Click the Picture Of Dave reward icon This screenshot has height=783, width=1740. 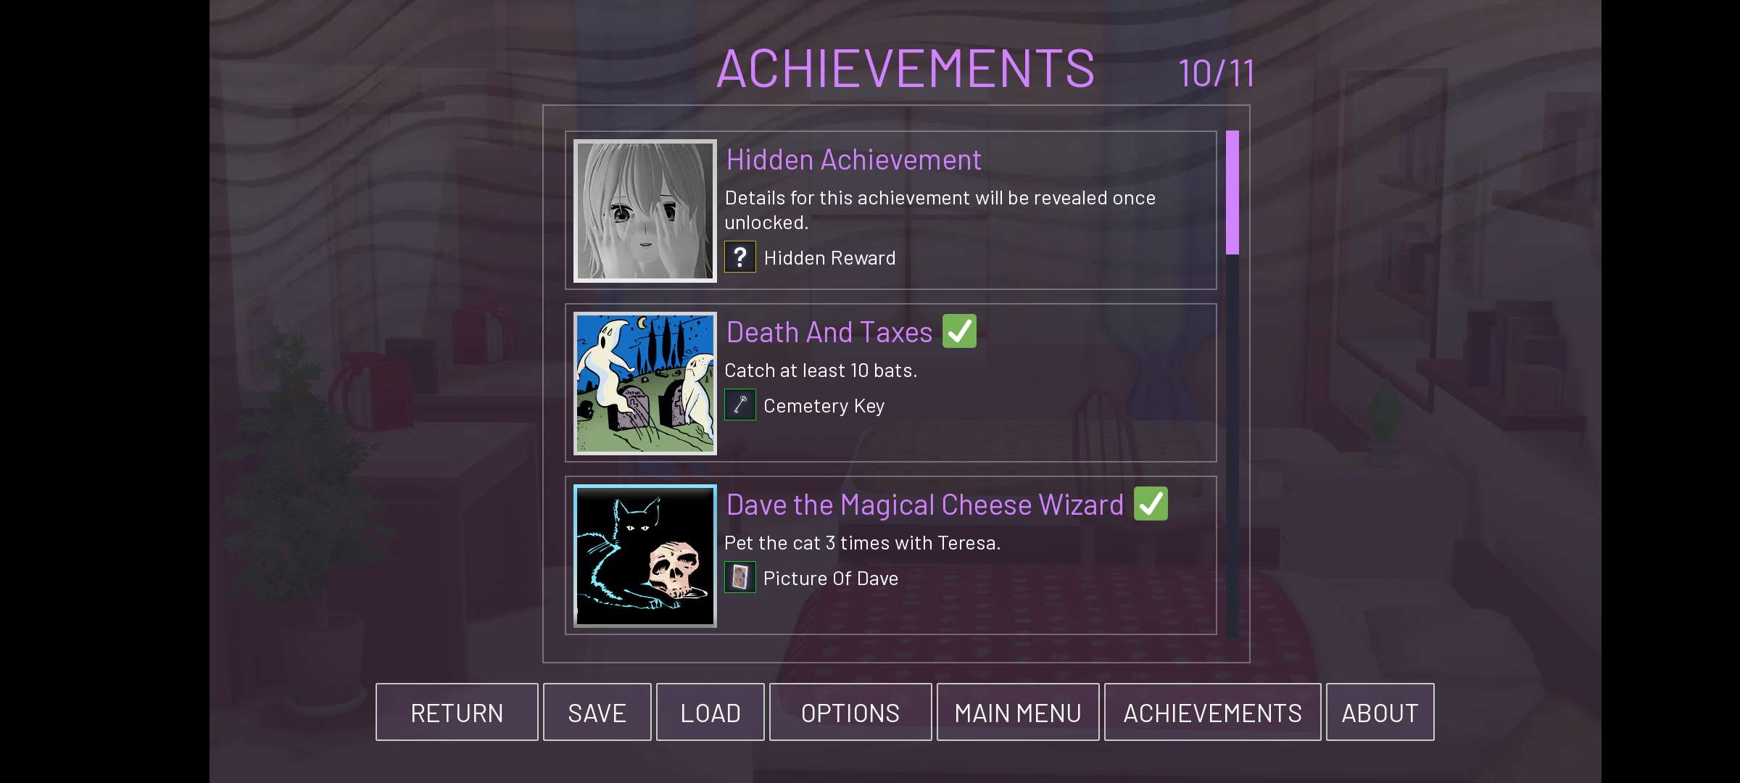point(740,577)
